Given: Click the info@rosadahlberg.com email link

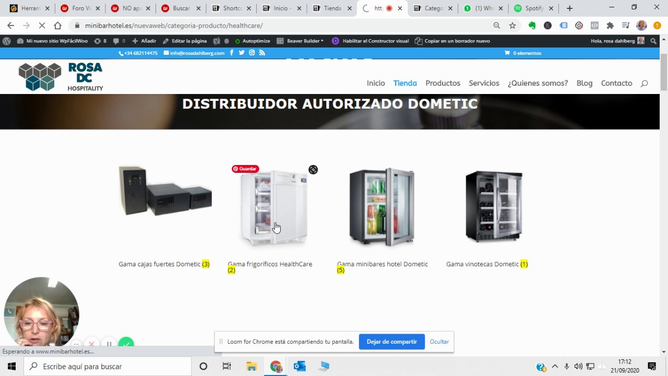Looking at the screenshot, I should pos(194,53).
